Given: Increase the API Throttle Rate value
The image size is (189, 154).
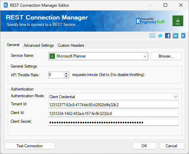Looking at the screenshot, I should (66, 74).
